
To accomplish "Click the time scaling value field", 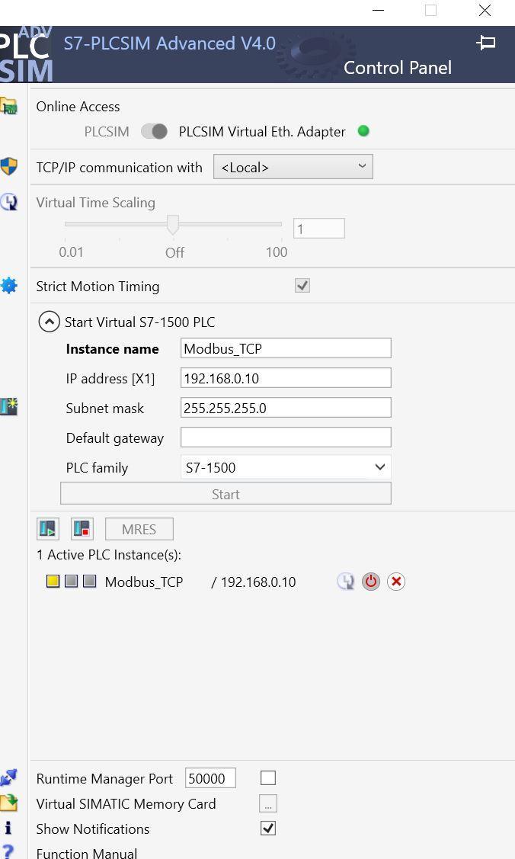I will (319, 229).
